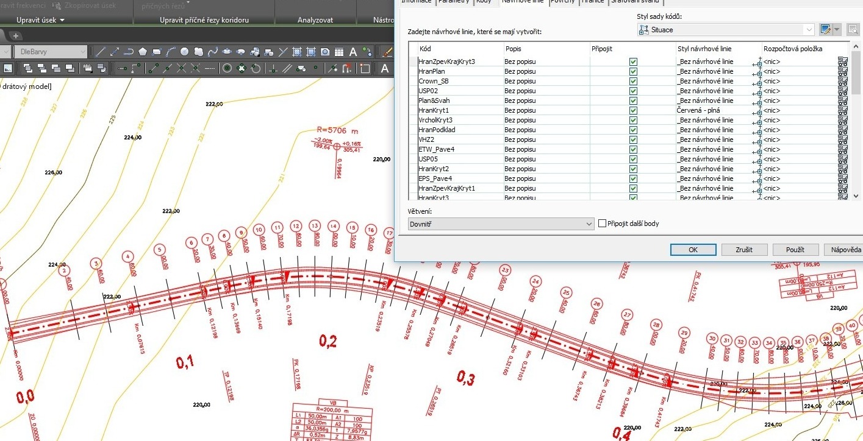Screen dimensions: 863x441
Task: Select the Plan&Svah code cell
Action: click(x=460, y=101)
